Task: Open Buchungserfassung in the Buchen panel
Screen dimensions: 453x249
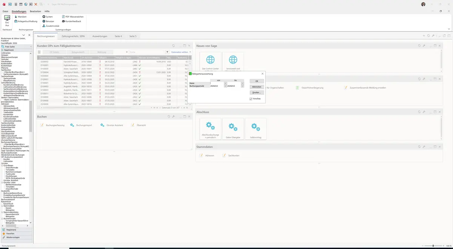Action: coord(52,125)
